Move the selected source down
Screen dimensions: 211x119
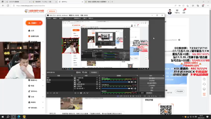click(88, 93)
